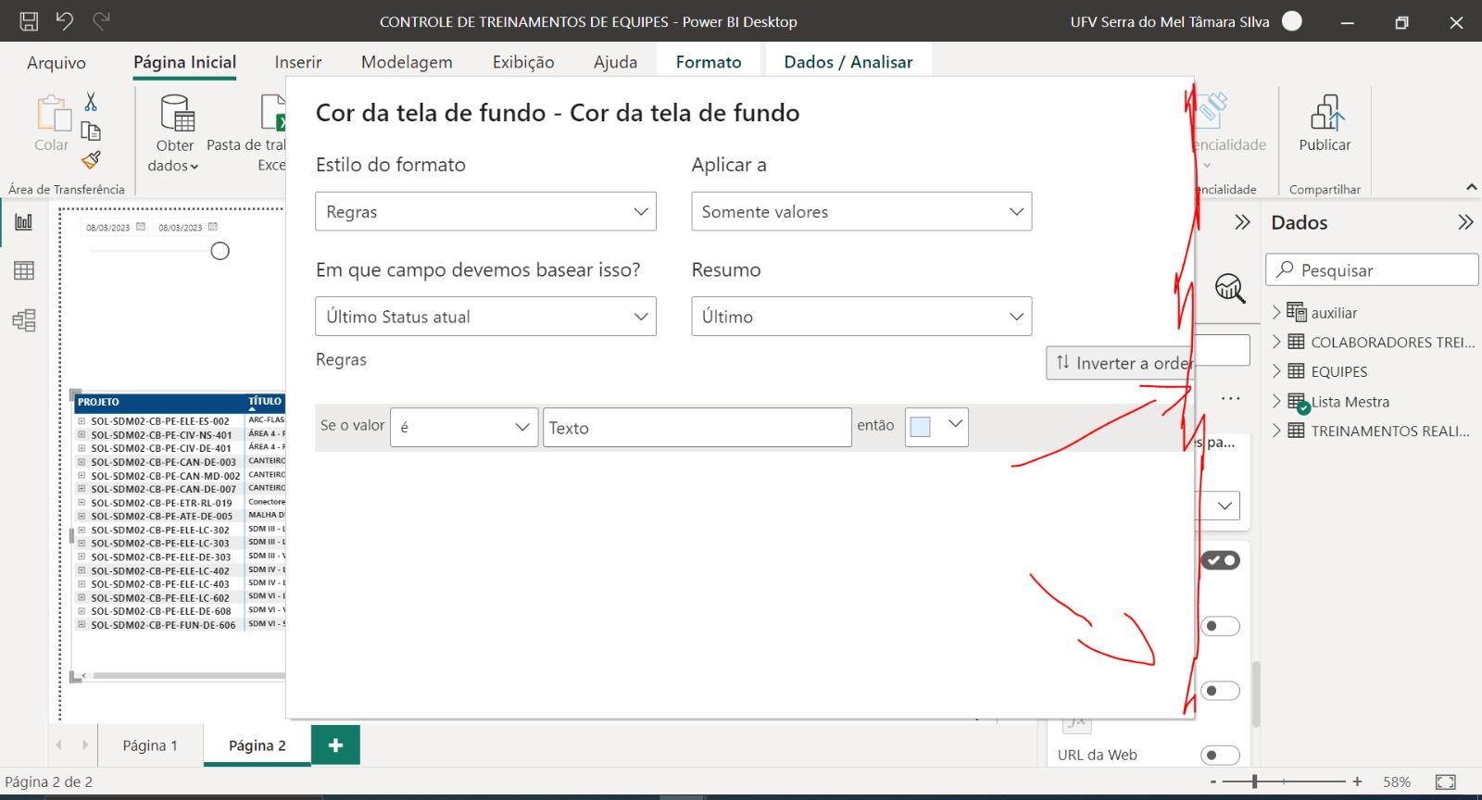Open the Último Status atual field dropdown
Image resolution: width=1482 pixels, height=800 pixels.
(485, 316)
